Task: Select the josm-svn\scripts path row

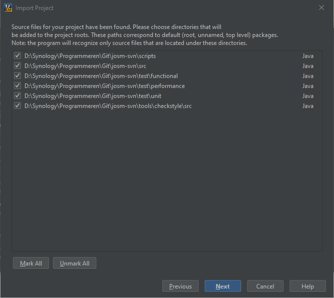Action: coord(90,56)
